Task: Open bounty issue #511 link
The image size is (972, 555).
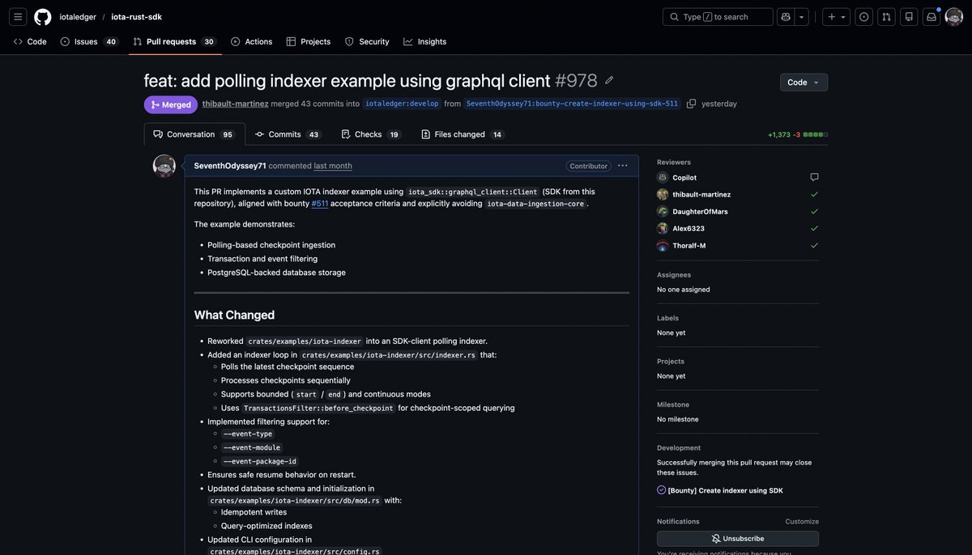Action: pos(320,204)
